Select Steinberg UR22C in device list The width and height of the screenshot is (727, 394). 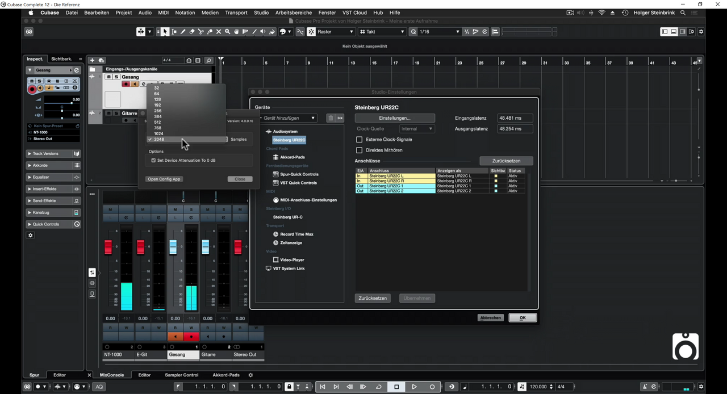tap(289, 140)
